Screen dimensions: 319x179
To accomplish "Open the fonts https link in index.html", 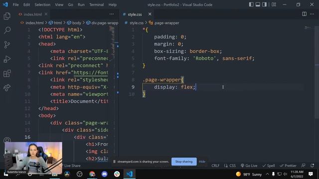I will [91, 73].
